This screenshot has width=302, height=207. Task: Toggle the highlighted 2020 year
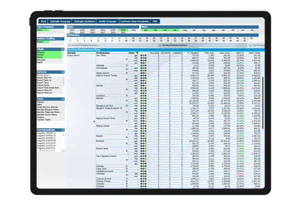[123, 30]
